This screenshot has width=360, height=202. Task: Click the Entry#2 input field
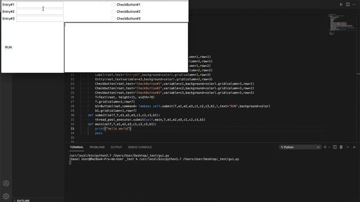[x=40, y=12]
